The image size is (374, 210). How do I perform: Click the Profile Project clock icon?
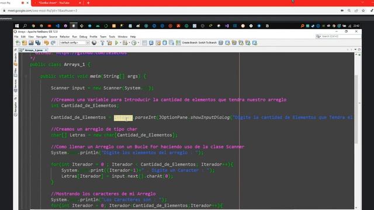tap(134, 43)
